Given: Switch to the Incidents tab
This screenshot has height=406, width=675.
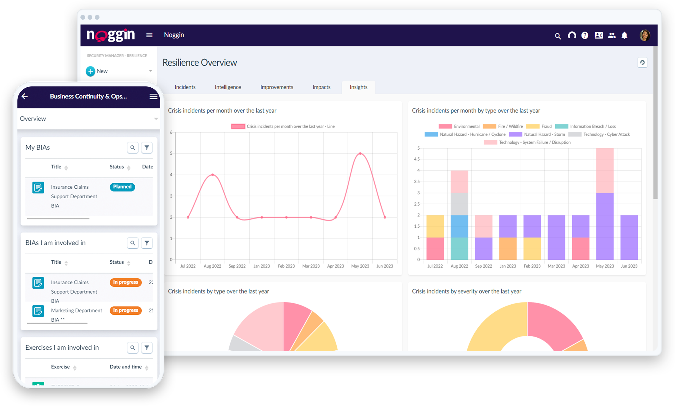Looking at the screenshot, I should click(185, 87).
